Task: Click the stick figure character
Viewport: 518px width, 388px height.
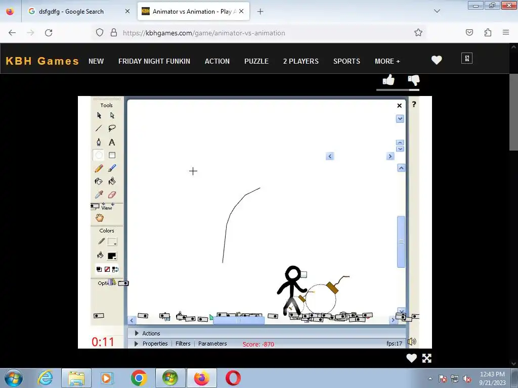Action: [292, 289]
